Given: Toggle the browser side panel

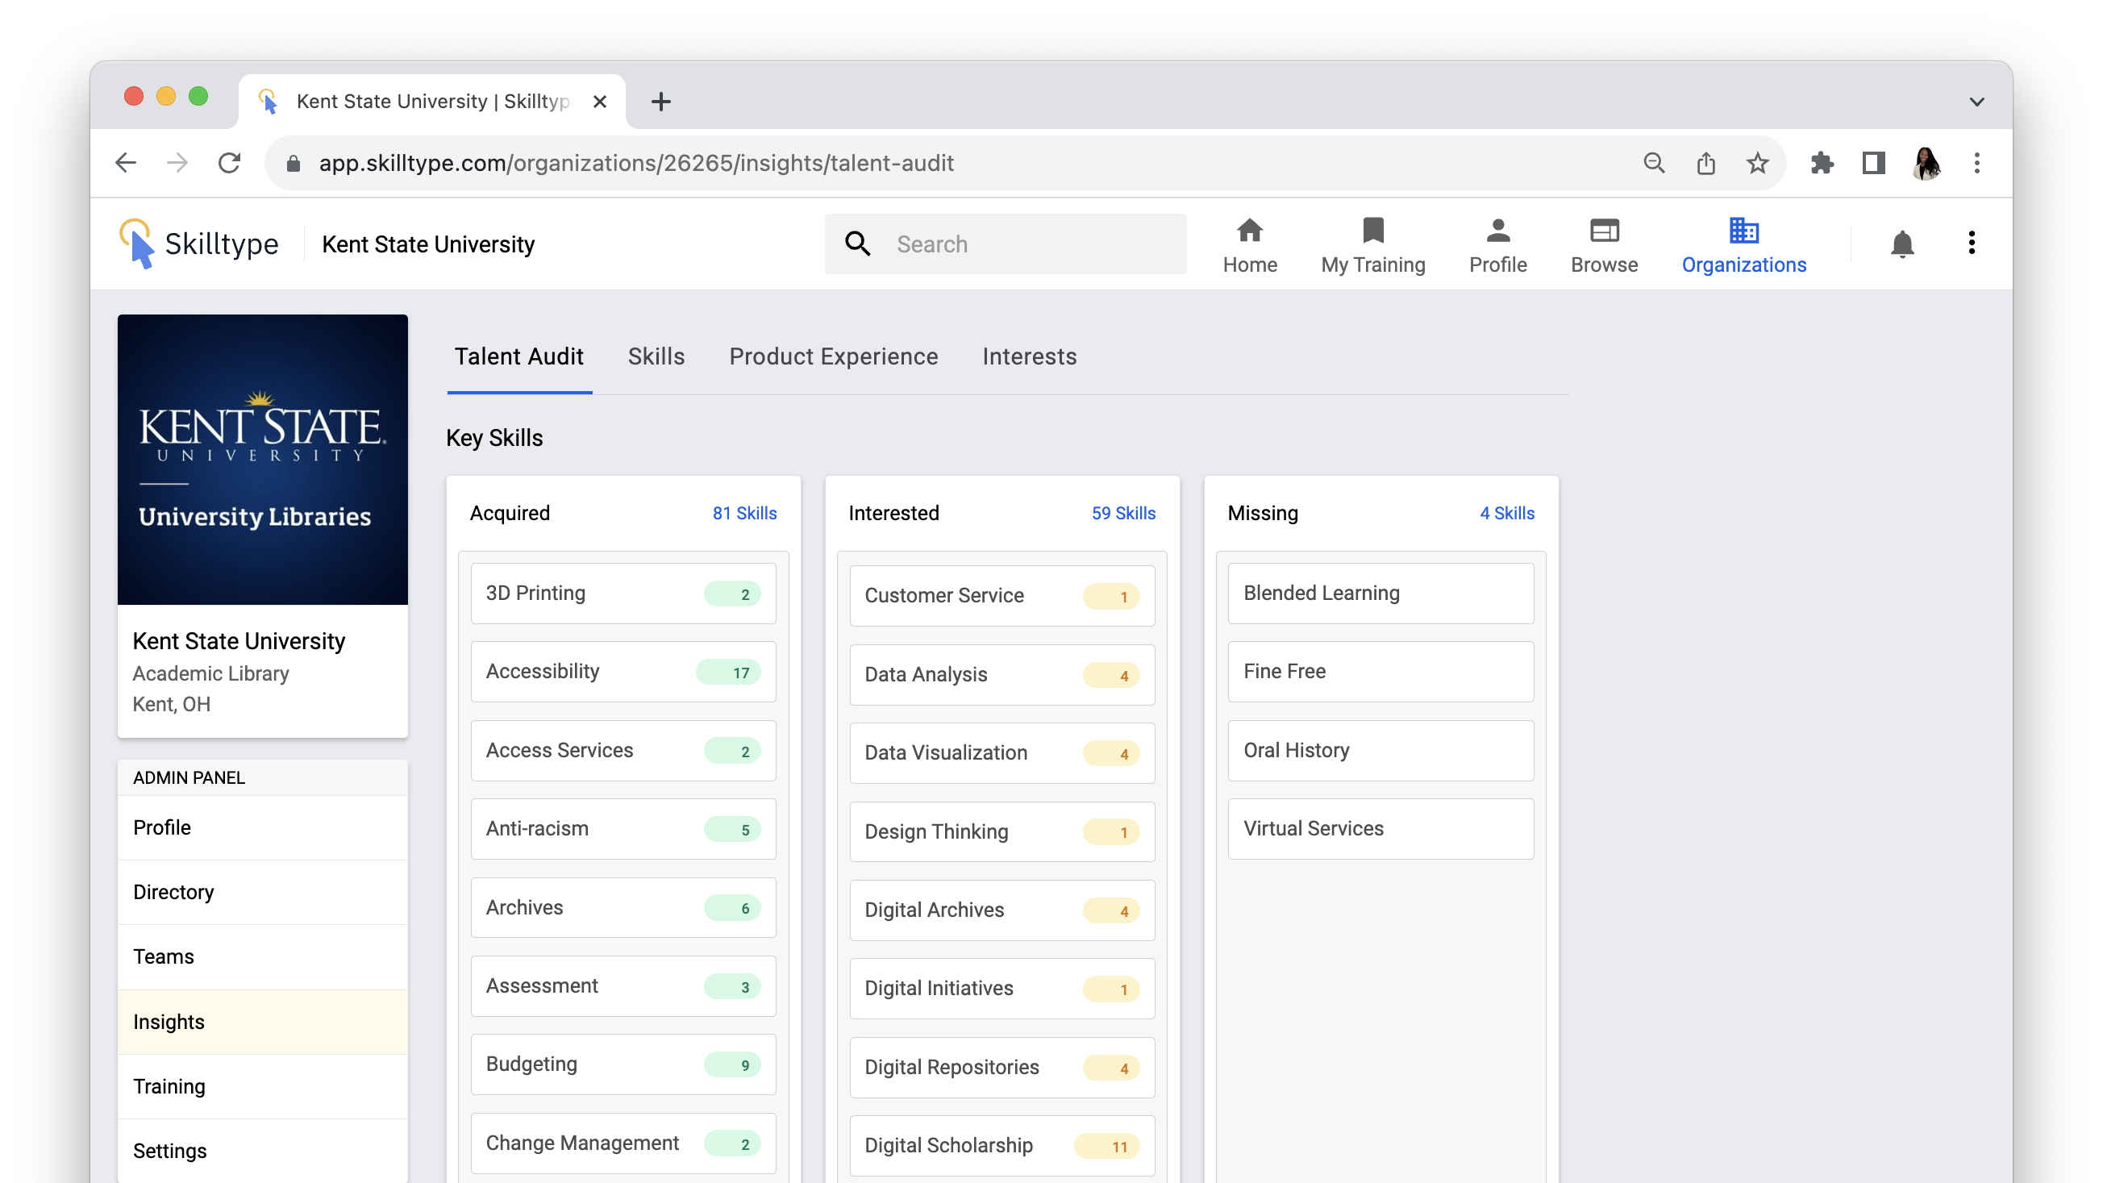Looking at the screenshot, I should coord(1872,163).
